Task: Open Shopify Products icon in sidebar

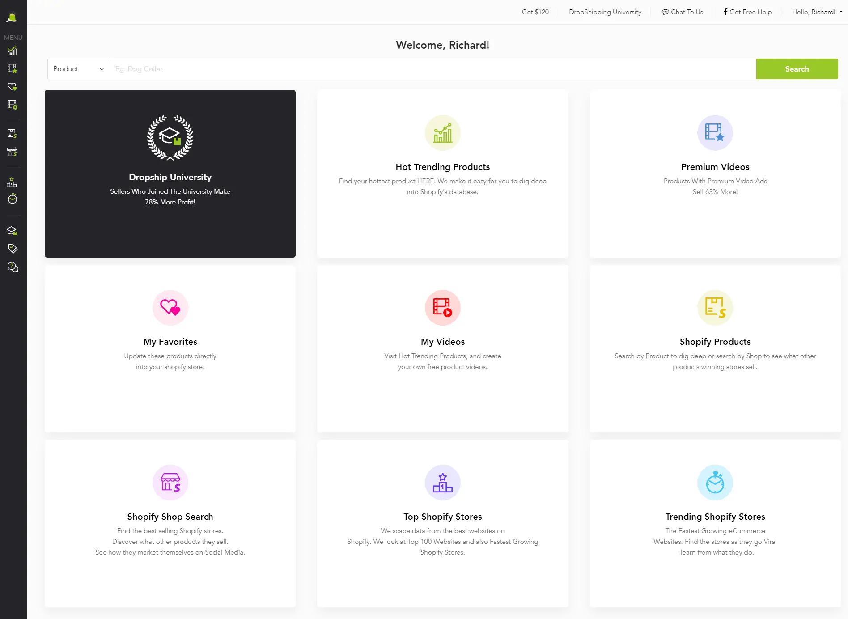Action: (12, 133)
